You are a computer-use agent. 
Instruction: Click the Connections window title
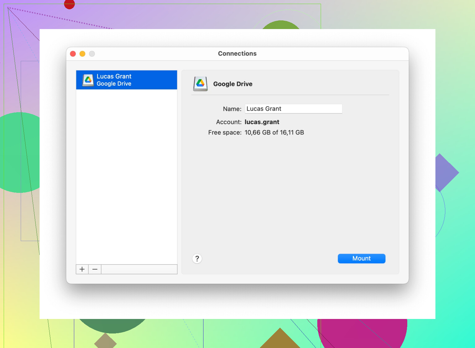(237, 53)
